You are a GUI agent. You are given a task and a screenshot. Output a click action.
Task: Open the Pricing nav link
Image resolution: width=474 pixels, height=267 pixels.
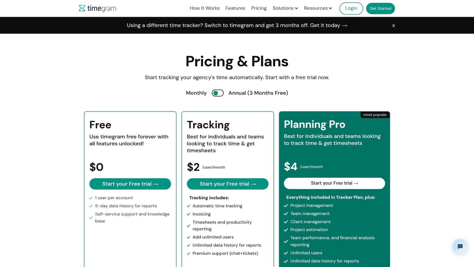pos(259,8)
